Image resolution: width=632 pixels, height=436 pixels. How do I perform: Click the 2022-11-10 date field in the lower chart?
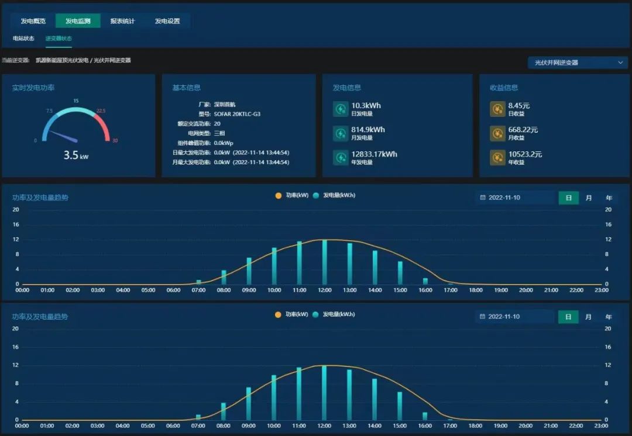(516, 317)
